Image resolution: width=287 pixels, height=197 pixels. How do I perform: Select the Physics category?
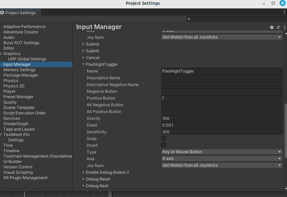point(11,81)
